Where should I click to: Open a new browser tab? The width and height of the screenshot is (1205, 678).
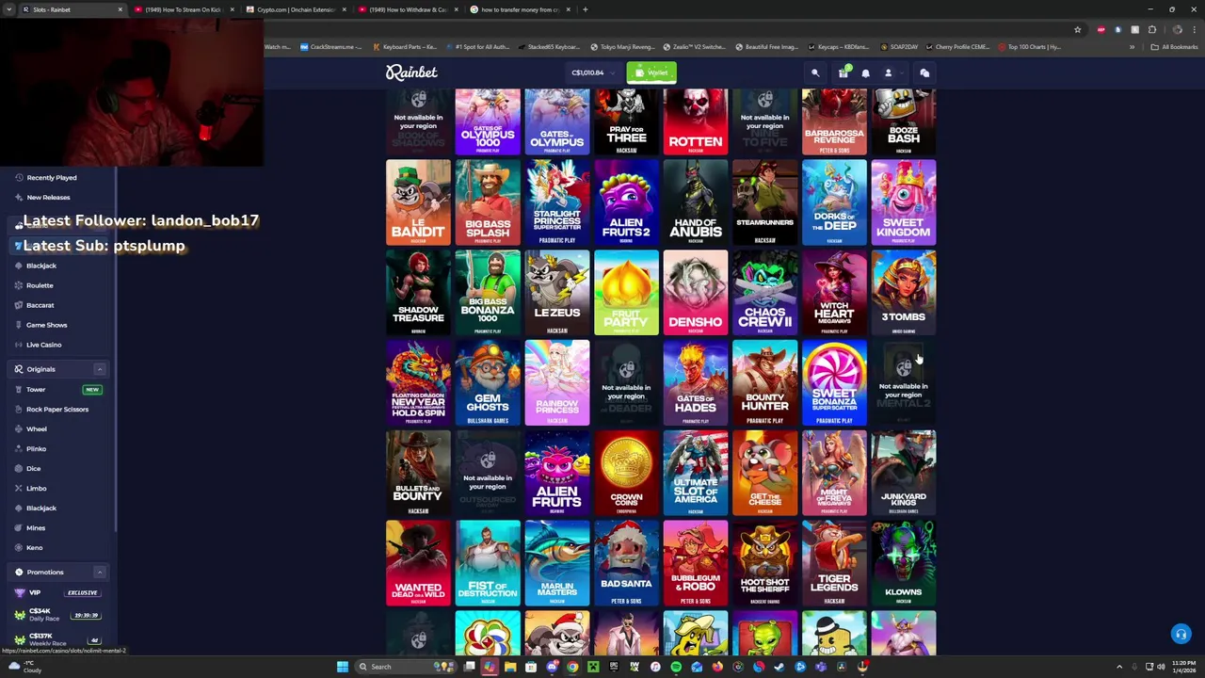click(586, 9)
